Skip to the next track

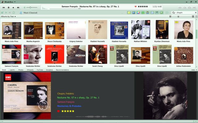coord(18,7)
